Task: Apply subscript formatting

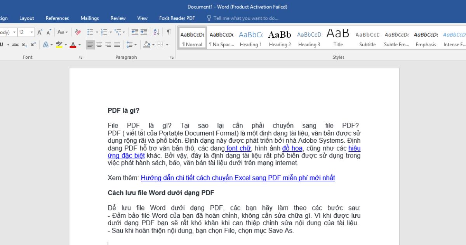Action: [x=24, y=44]
